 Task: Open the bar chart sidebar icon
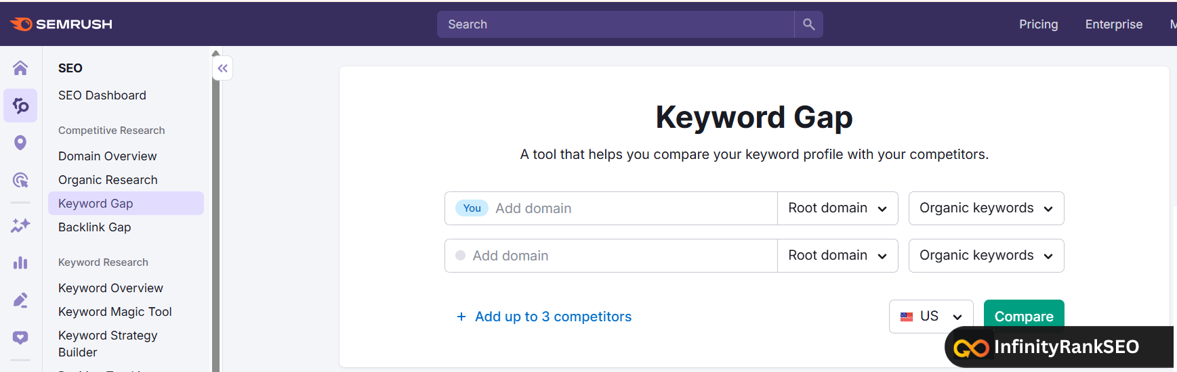click(20, 262)
